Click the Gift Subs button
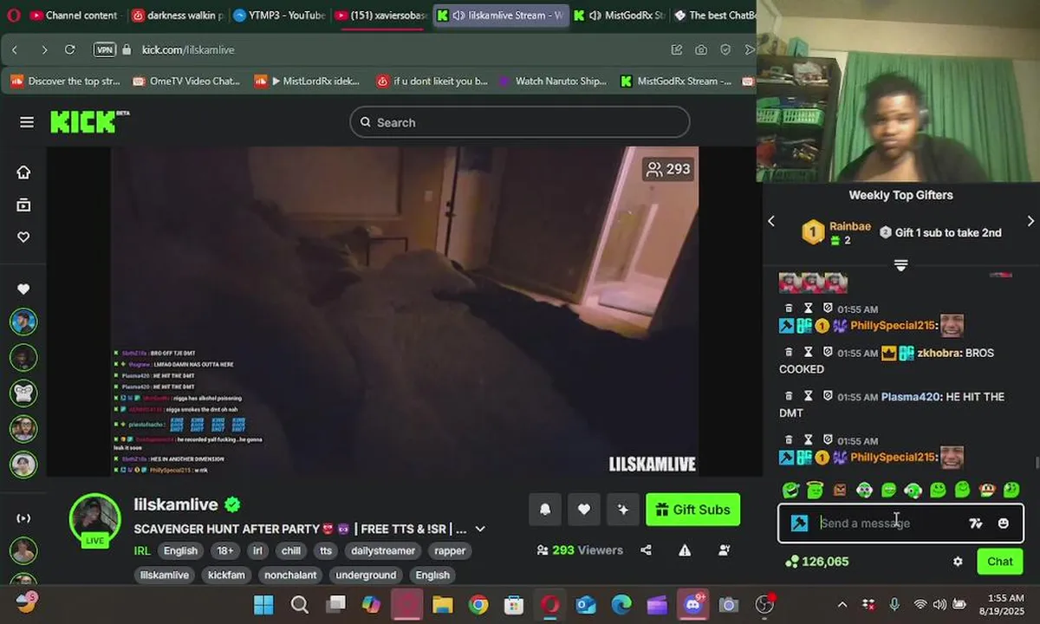Viewport: 1040px width, 624px height. pos(693,510)
